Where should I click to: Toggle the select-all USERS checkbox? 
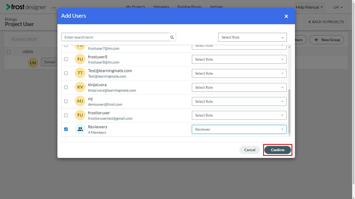[x=8, y=52]
